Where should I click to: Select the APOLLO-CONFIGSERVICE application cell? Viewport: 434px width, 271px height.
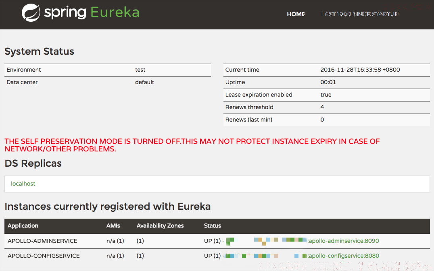tap(44, 256)
